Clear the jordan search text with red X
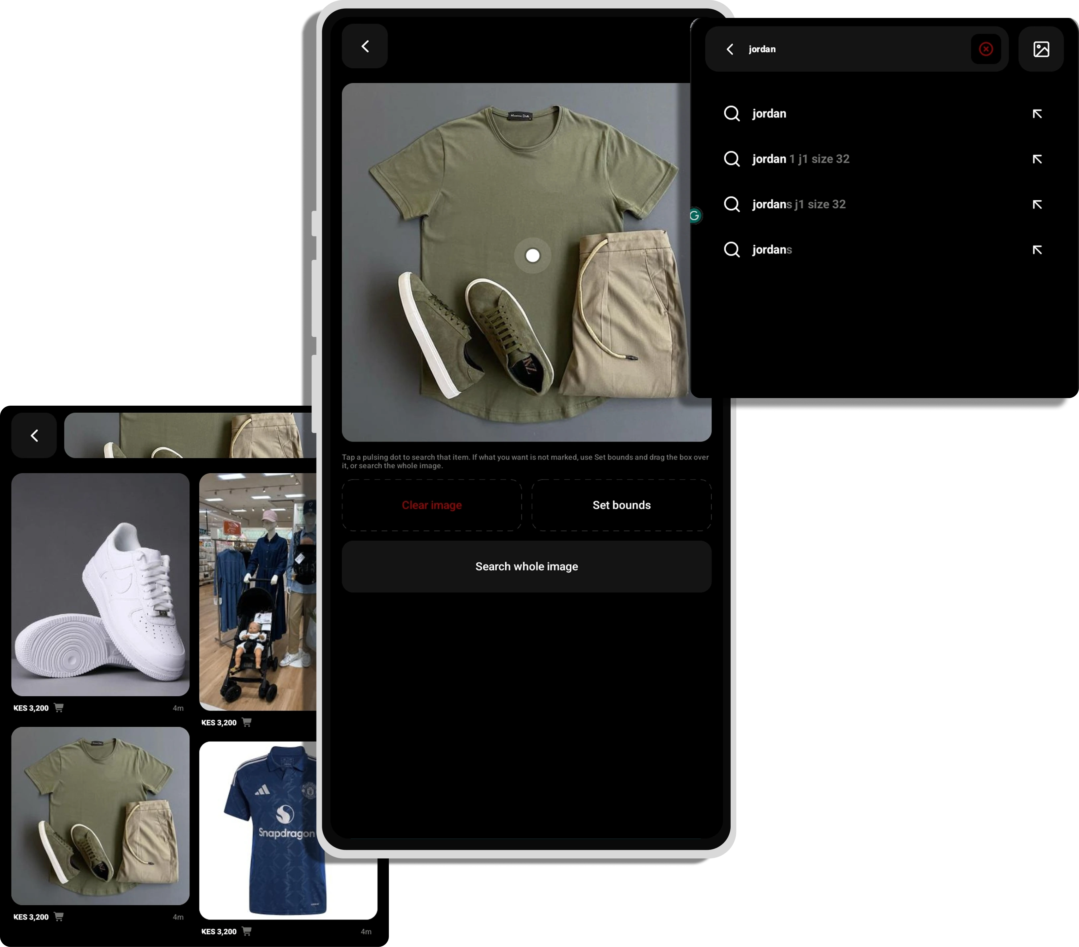 click(985, 49)
